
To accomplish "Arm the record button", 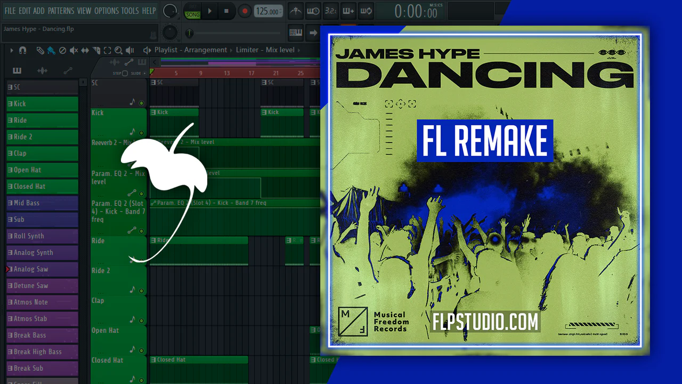I will 245,11.
